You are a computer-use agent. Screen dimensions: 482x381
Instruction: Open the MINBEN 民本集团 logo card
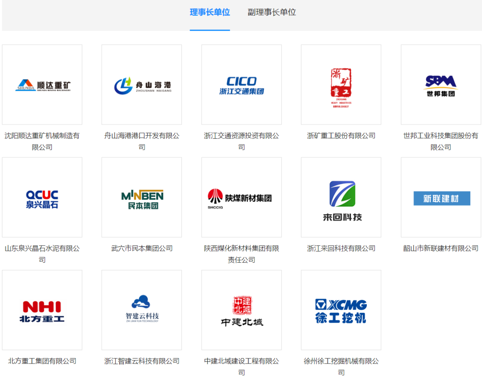click(142, 197)
